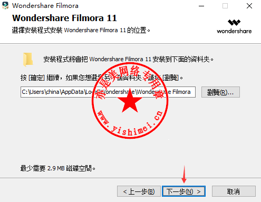The width and height of the screenshot is (261, 202).
Task: Click the Filmora app icon in title bar
Action: tap(5, 6)
